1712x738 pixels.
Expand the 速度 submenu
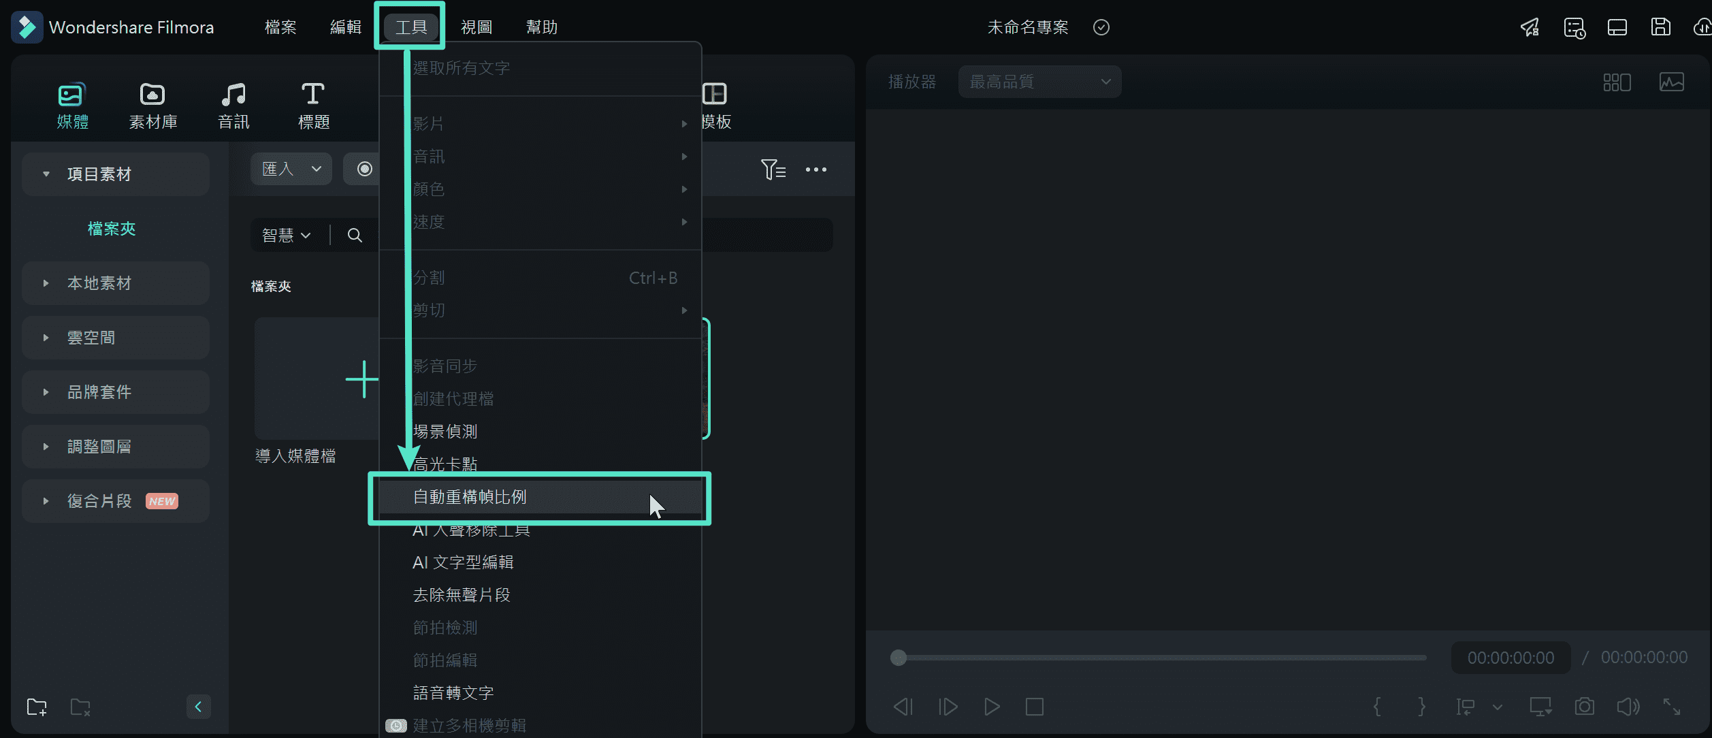tap(540, 222)
